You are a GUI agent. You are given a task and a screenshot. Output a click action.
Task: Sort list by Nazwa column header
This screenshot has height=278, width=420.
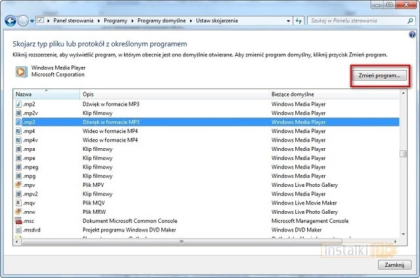[46, 94]
